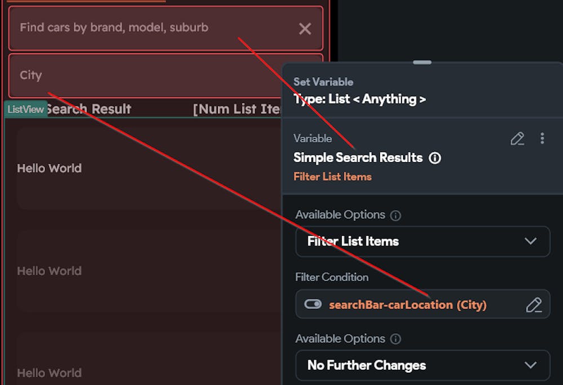Image resolution: width=563 pixels, height=385 pixels.
Task: Click the toggle icon in Filter Condition
Action: [x=312, y=305]
